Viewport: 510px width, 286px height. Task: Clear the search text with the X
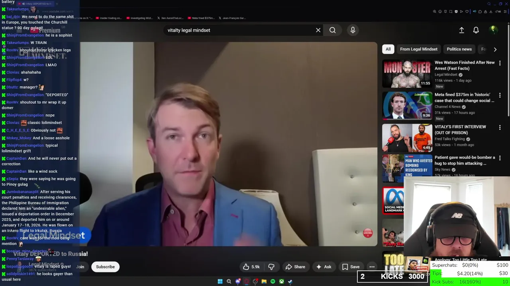[318, 30]
